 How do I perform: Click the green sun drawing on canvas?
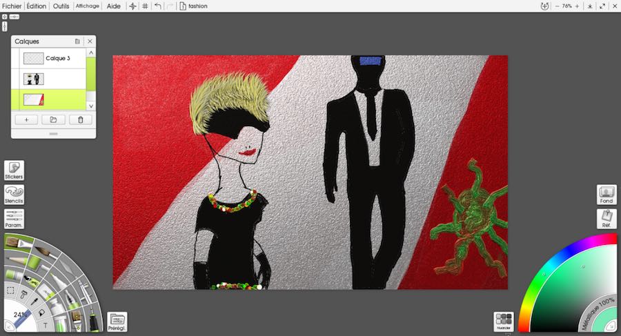[470, 218]
